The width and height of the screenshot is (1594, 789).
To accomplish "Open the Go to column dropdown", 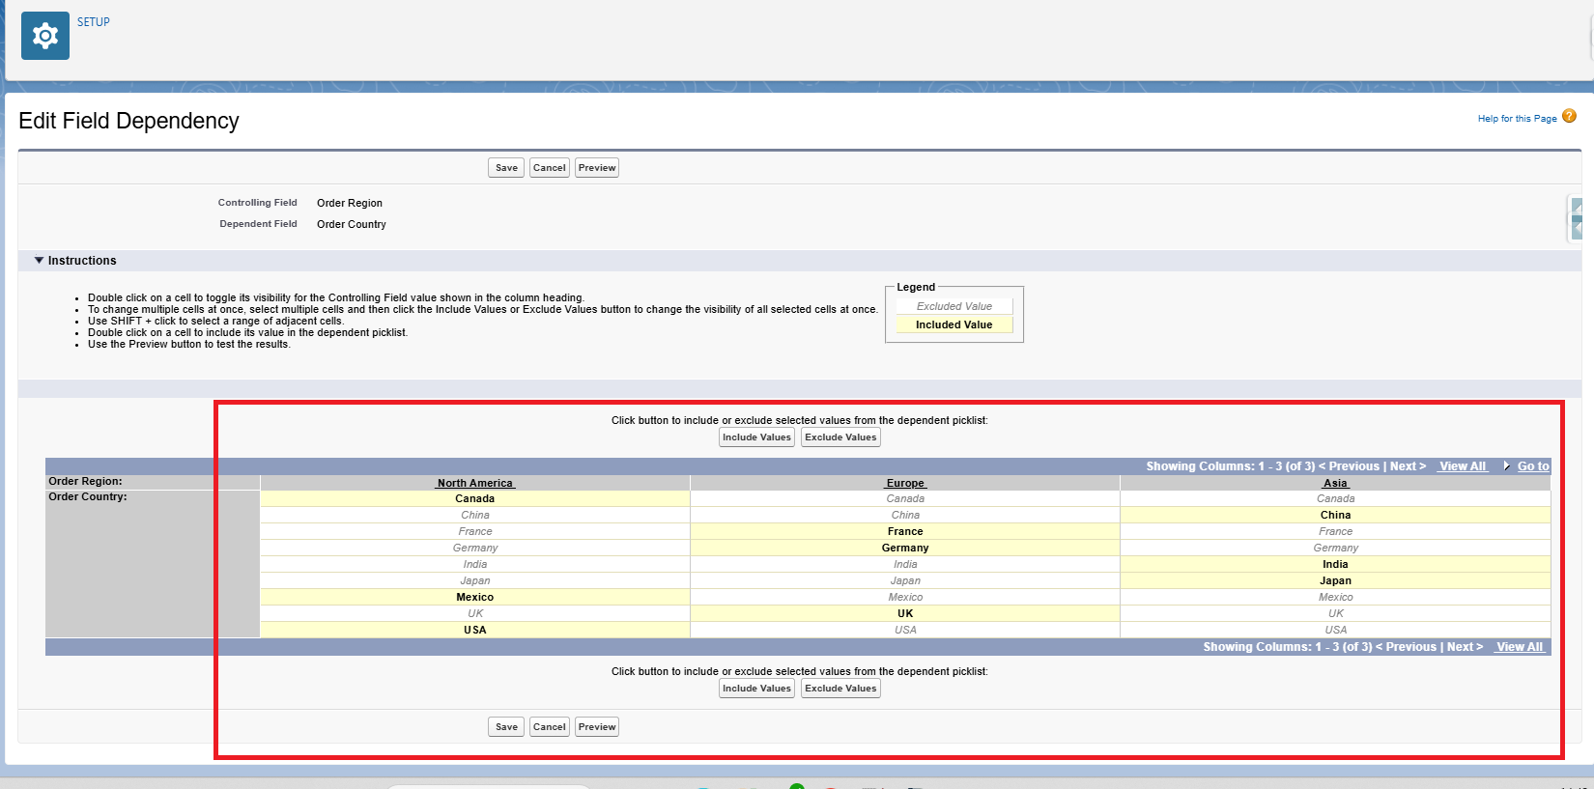I will (1532, 466).
